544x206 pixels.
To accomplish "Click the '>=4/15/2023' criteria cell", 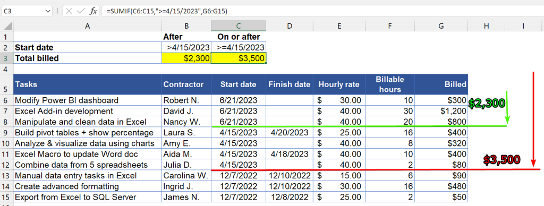I will click(239, 47).
